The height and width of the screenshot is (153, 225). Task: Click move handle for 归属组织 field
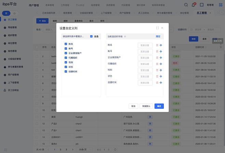coord(161,64)
